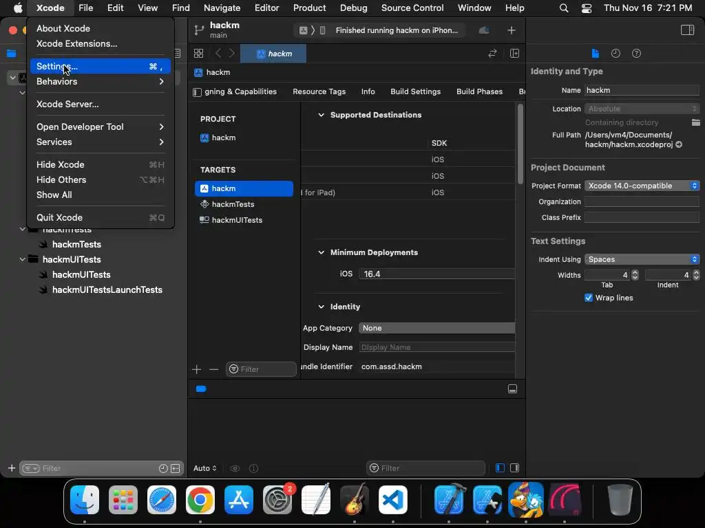
Task: Show variables view pane toggle
Action: point(500,467)
